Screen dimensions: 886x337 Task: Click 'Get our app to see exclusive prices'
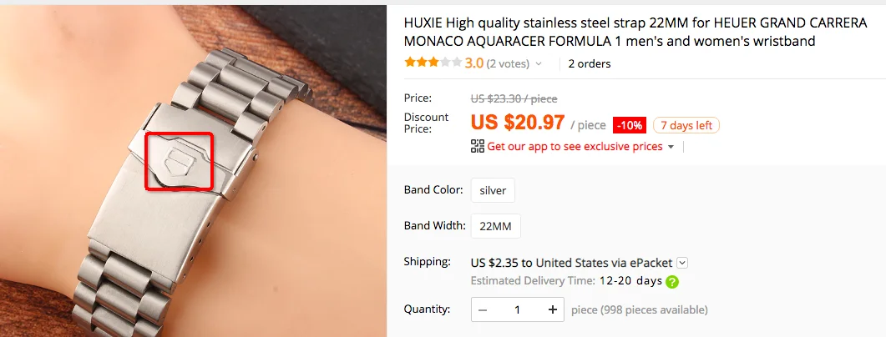pyautogui.click(x=575, y=147)
